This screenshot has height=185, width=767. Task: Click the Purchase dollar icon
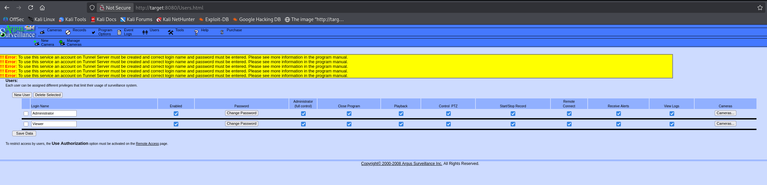pos(222,32)
